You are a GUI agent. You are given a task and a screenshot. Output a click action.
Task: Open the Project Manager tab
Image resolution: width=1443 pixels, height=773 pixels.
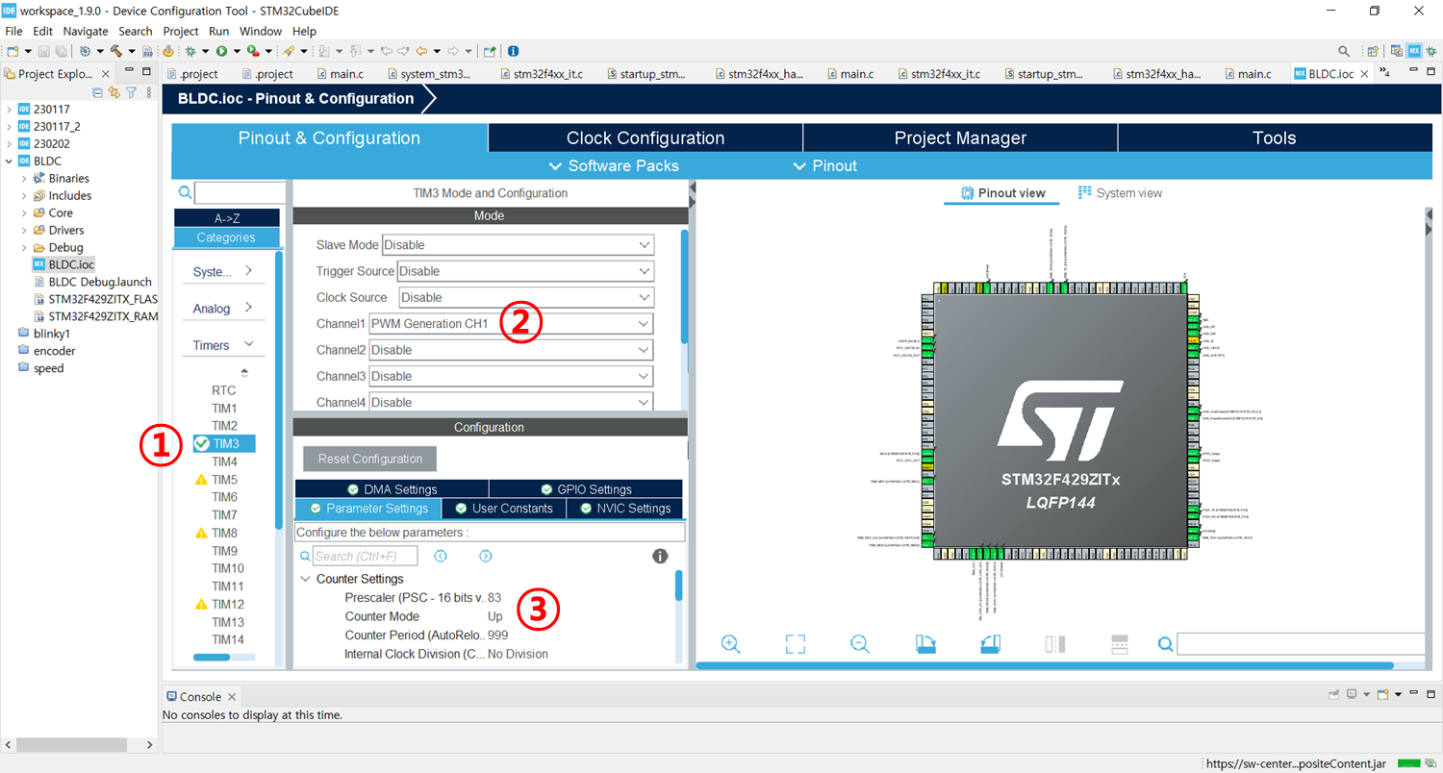click(960, 138)
